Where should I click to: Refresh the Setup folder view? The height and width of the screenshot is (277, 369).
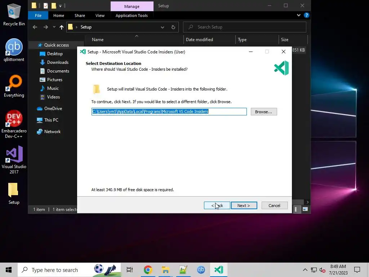(173, 27)
